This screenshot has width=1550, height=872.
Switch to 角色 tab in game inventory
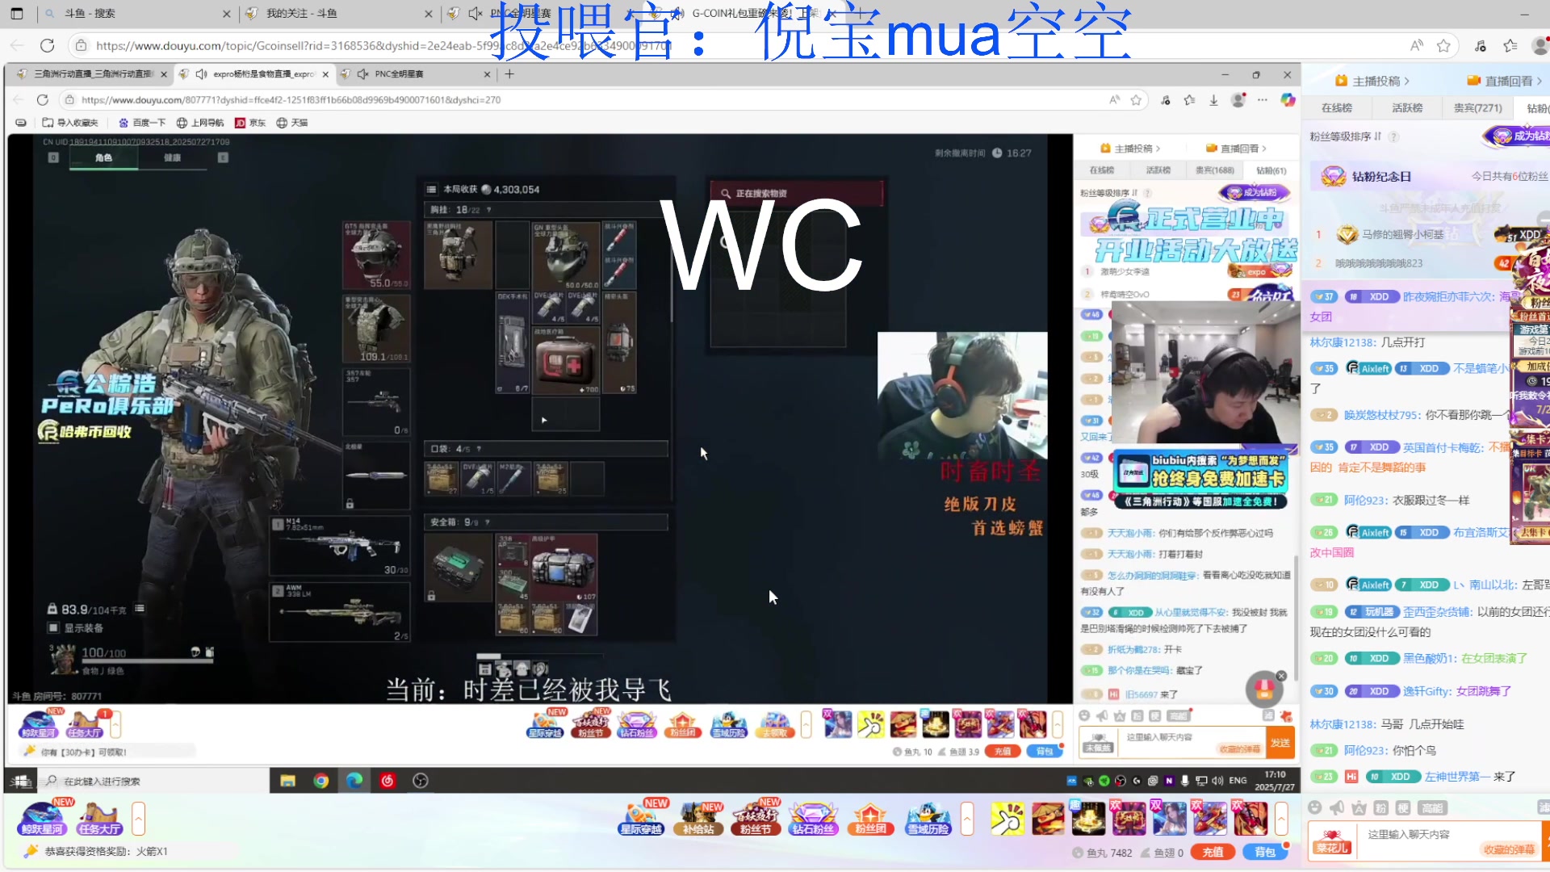pyautogui.click(x=103, y=157)
